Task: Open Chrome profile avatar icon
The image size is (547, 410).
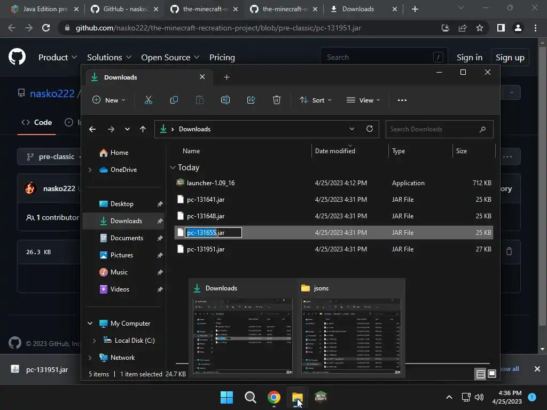Action: [518, 28]
